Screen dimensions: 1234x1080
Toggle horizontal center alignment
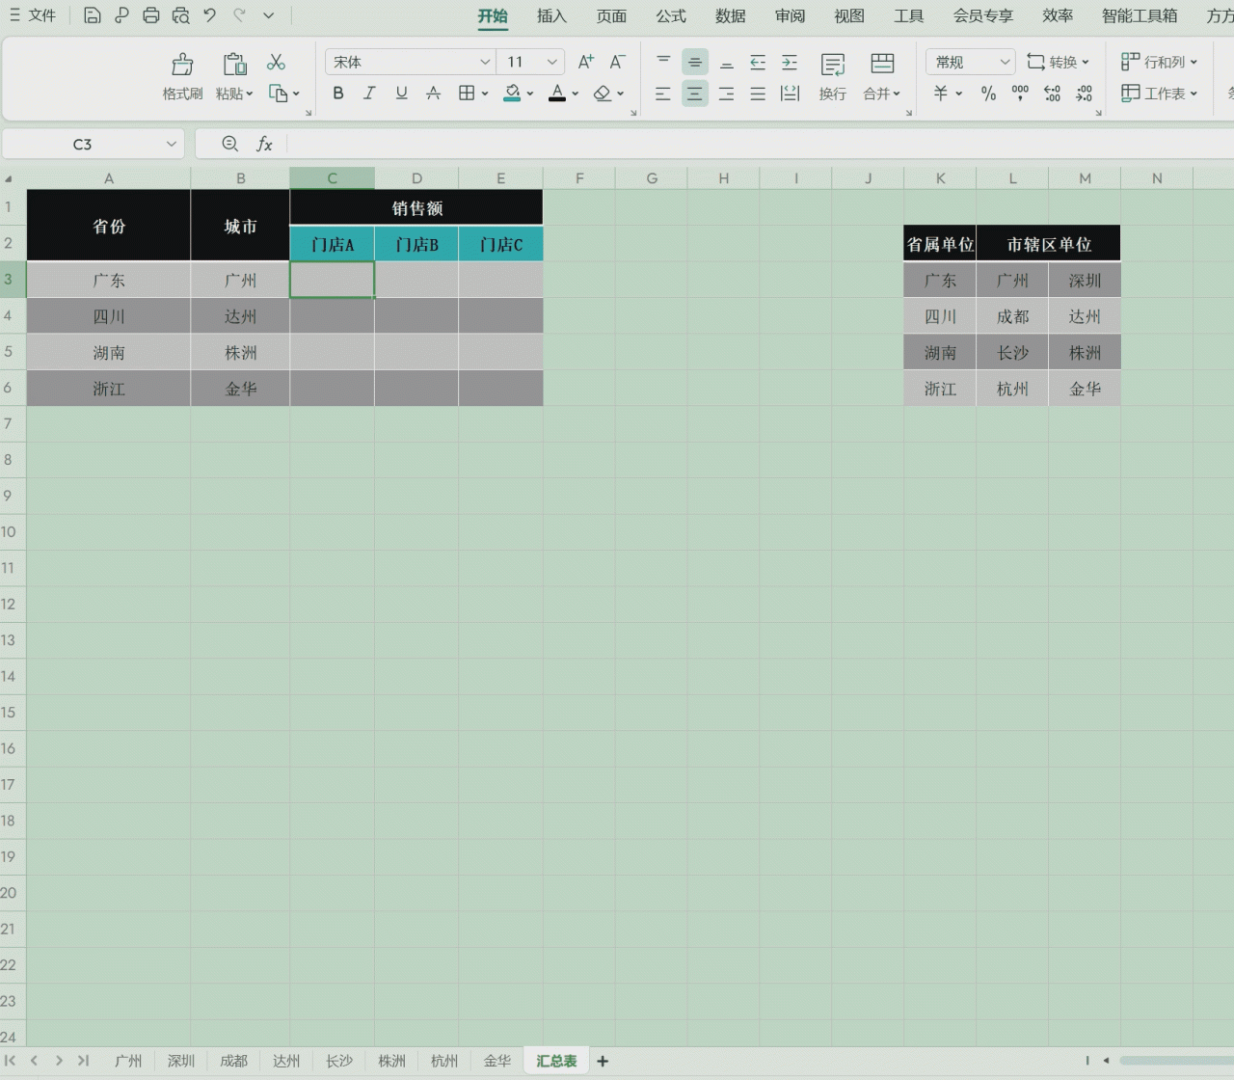[x=695, y=94]
